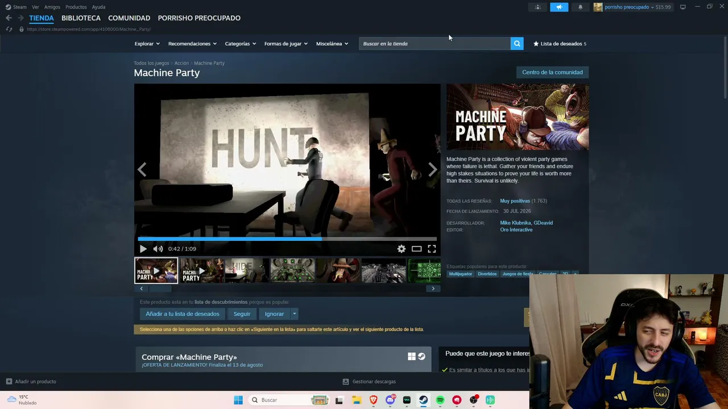Expand the Miscelánea dropdown
The height and width of the screenshot is (409, 728).
pyautogui.click(x=332, y=44)
